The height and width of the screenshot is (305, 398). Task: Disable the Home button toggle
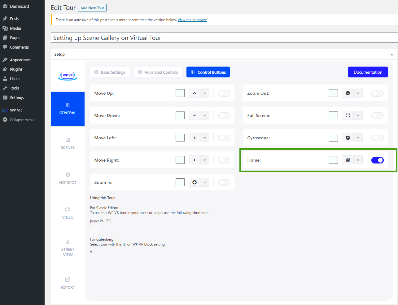pyautogui.click(x=378, y=160)
